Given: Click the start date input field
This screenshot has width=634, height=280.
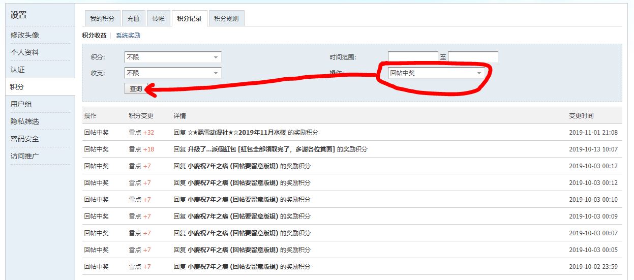Looking at the screenshot, I should (x=412, y=57).
